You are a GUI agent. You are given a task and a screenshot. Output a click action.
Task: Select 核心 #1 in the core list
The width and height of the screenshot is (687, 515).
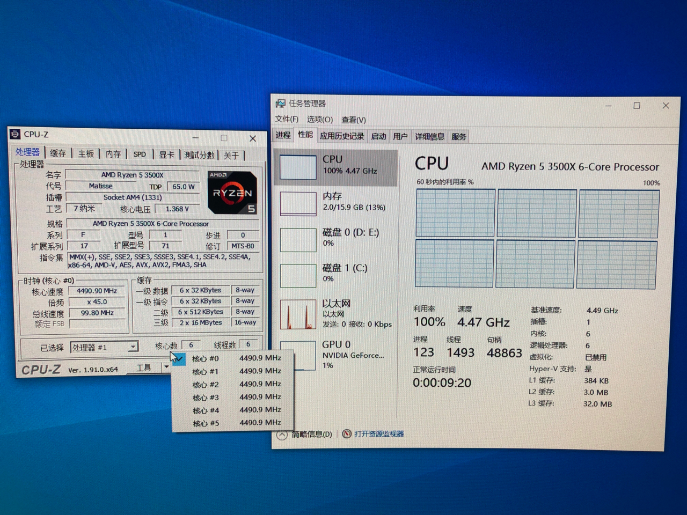233,371
